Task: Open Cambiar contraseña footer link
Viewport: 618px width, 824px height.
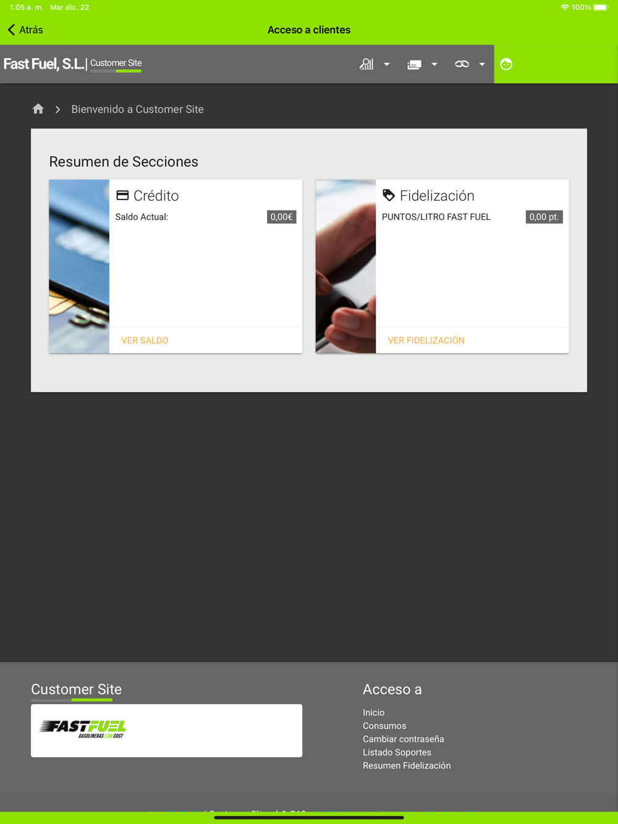Action: pos(404,739)
